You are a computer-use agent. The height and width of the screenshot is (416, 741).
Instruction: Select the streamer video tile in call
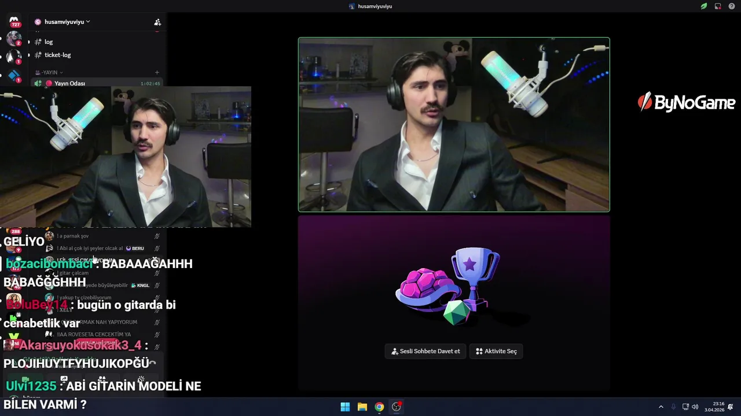pyautogui.click(x=454, y=125)
